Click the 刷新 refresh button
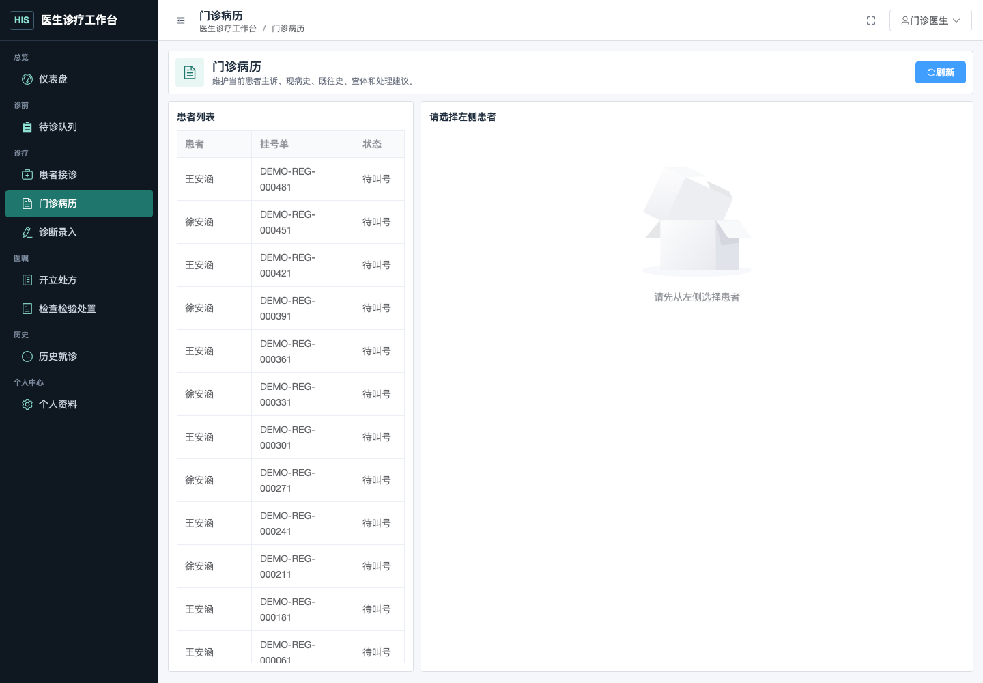The height and width of the screenshot is (683, 983). [x=941, y=72]
